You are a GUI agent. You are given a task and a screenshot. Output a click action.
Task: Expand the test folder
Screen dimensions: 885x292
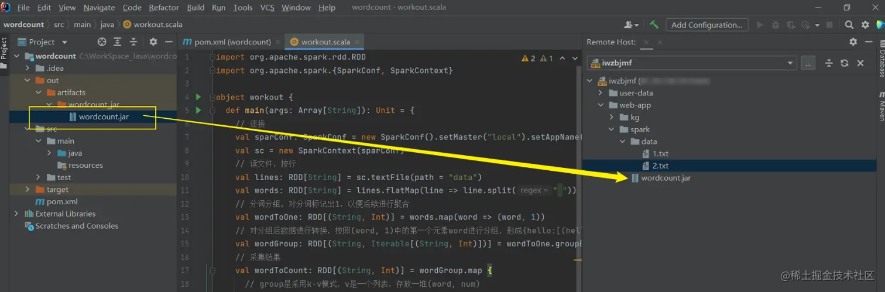pyautogui.click(x=39, y=177)
